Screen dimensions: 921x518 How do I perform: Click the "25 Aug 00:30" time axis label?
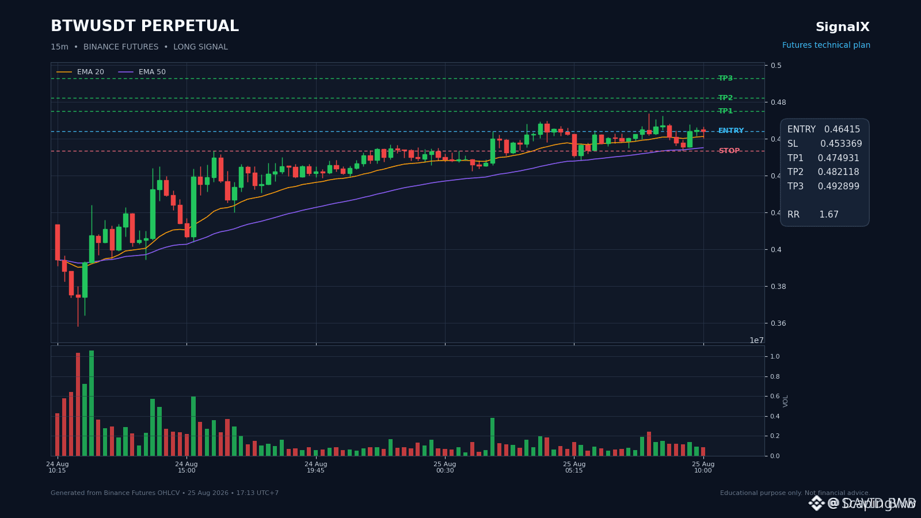445,467
